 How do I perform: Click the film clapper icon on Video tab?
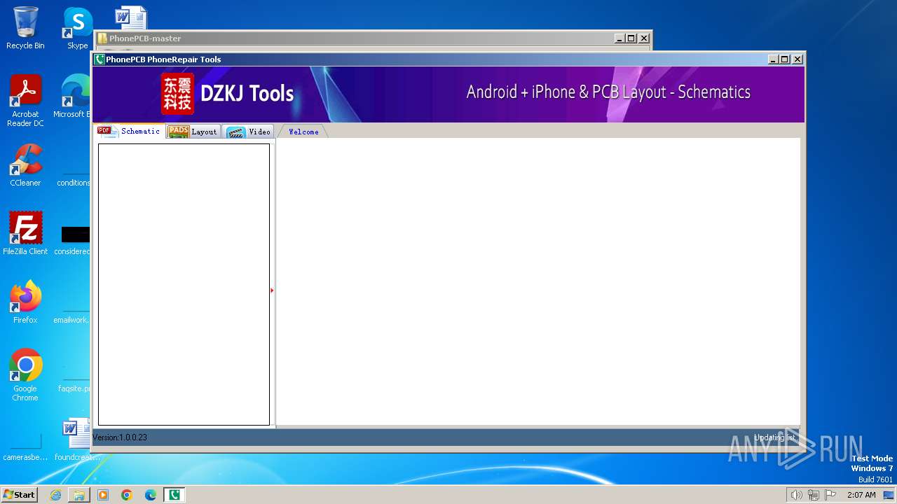(x=235, y=132)
